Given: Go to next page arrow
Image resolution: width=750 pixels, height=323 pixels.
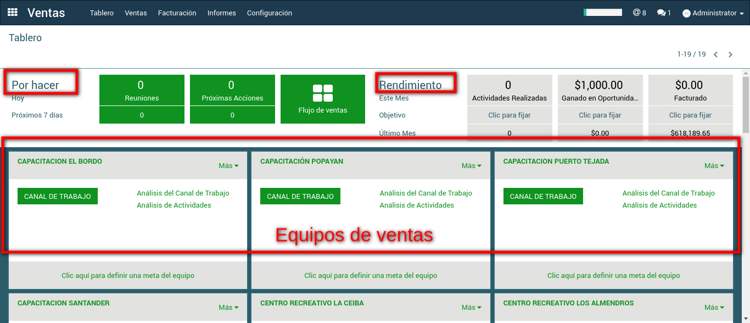Looking at the screenshot, I should (x=730, y=54).
